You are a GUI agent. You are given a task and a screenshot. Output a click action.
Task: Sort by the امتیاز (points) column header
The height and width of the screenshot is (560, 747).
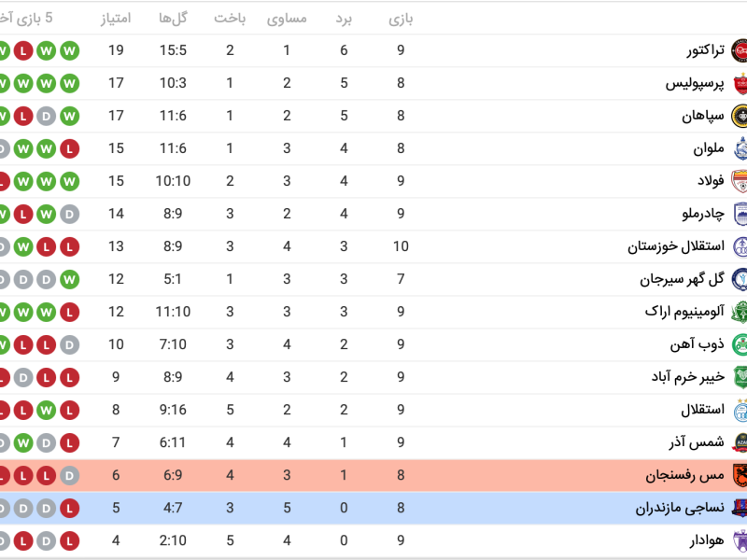coord(116,19)
